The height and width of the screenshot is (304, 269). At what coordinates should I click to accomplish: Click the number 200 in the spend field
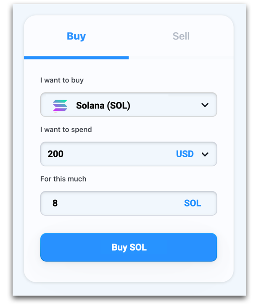(55, 154)
